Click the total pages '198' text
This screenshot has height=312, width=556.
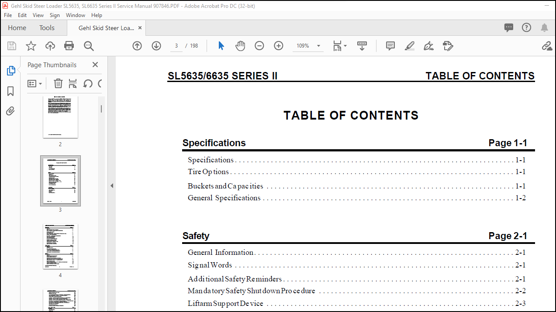click(194, 46)
